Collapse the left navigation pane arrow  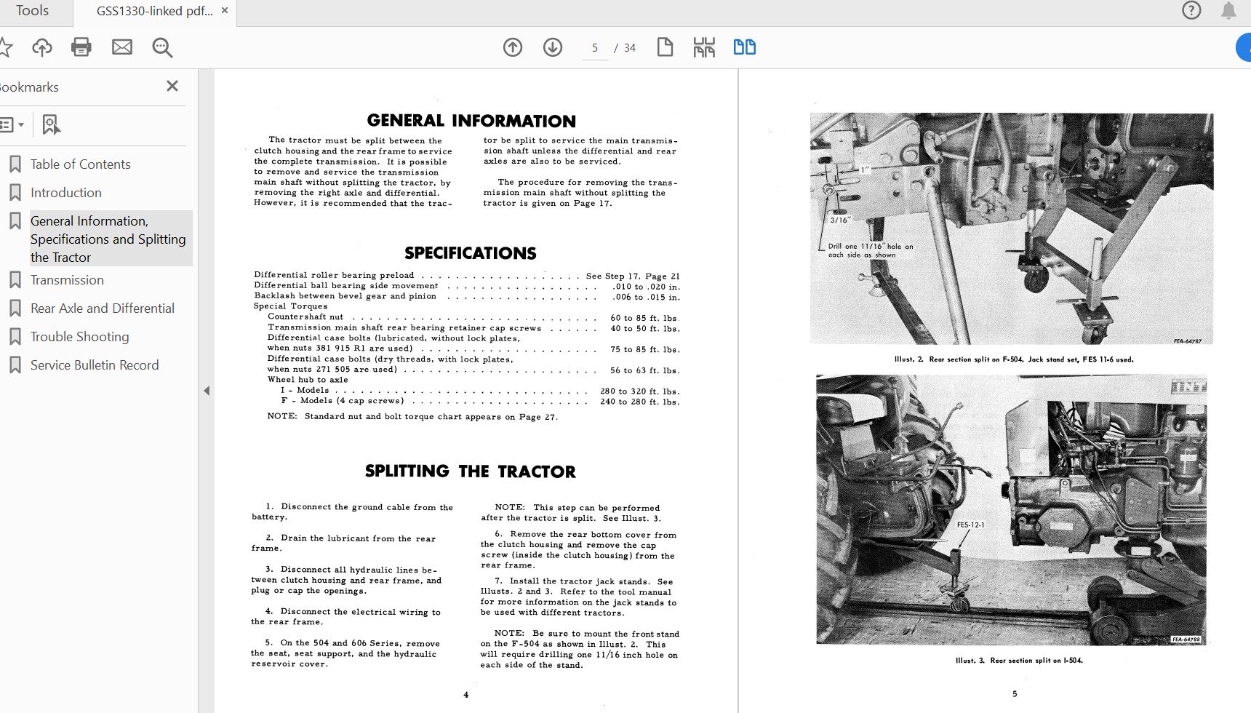(207, 391)
